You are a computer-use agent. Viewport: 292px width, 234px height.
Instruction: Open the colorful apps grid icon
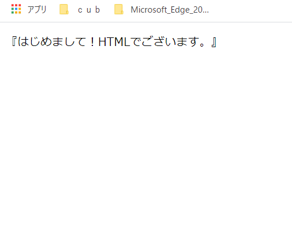[x=16, y=9]
